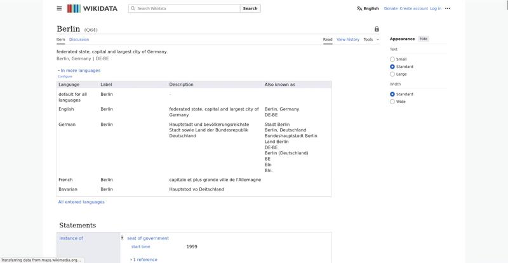Expand the 1 reference section
The width and height of the screenshot is (508, 263).
click(x=144, y=259)
